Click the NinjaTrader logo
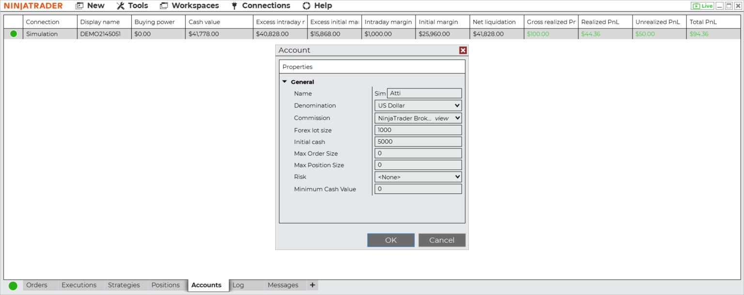 [33, 6]
